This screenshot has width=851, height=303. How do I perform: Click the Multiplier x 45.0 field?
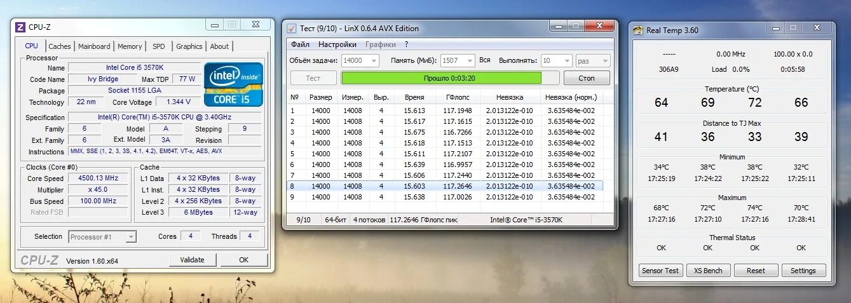coord(98,190)
